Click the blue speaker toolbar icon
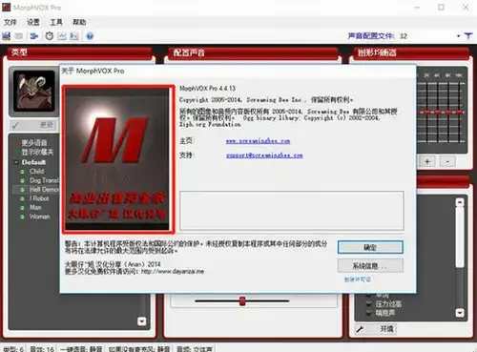 33,36
